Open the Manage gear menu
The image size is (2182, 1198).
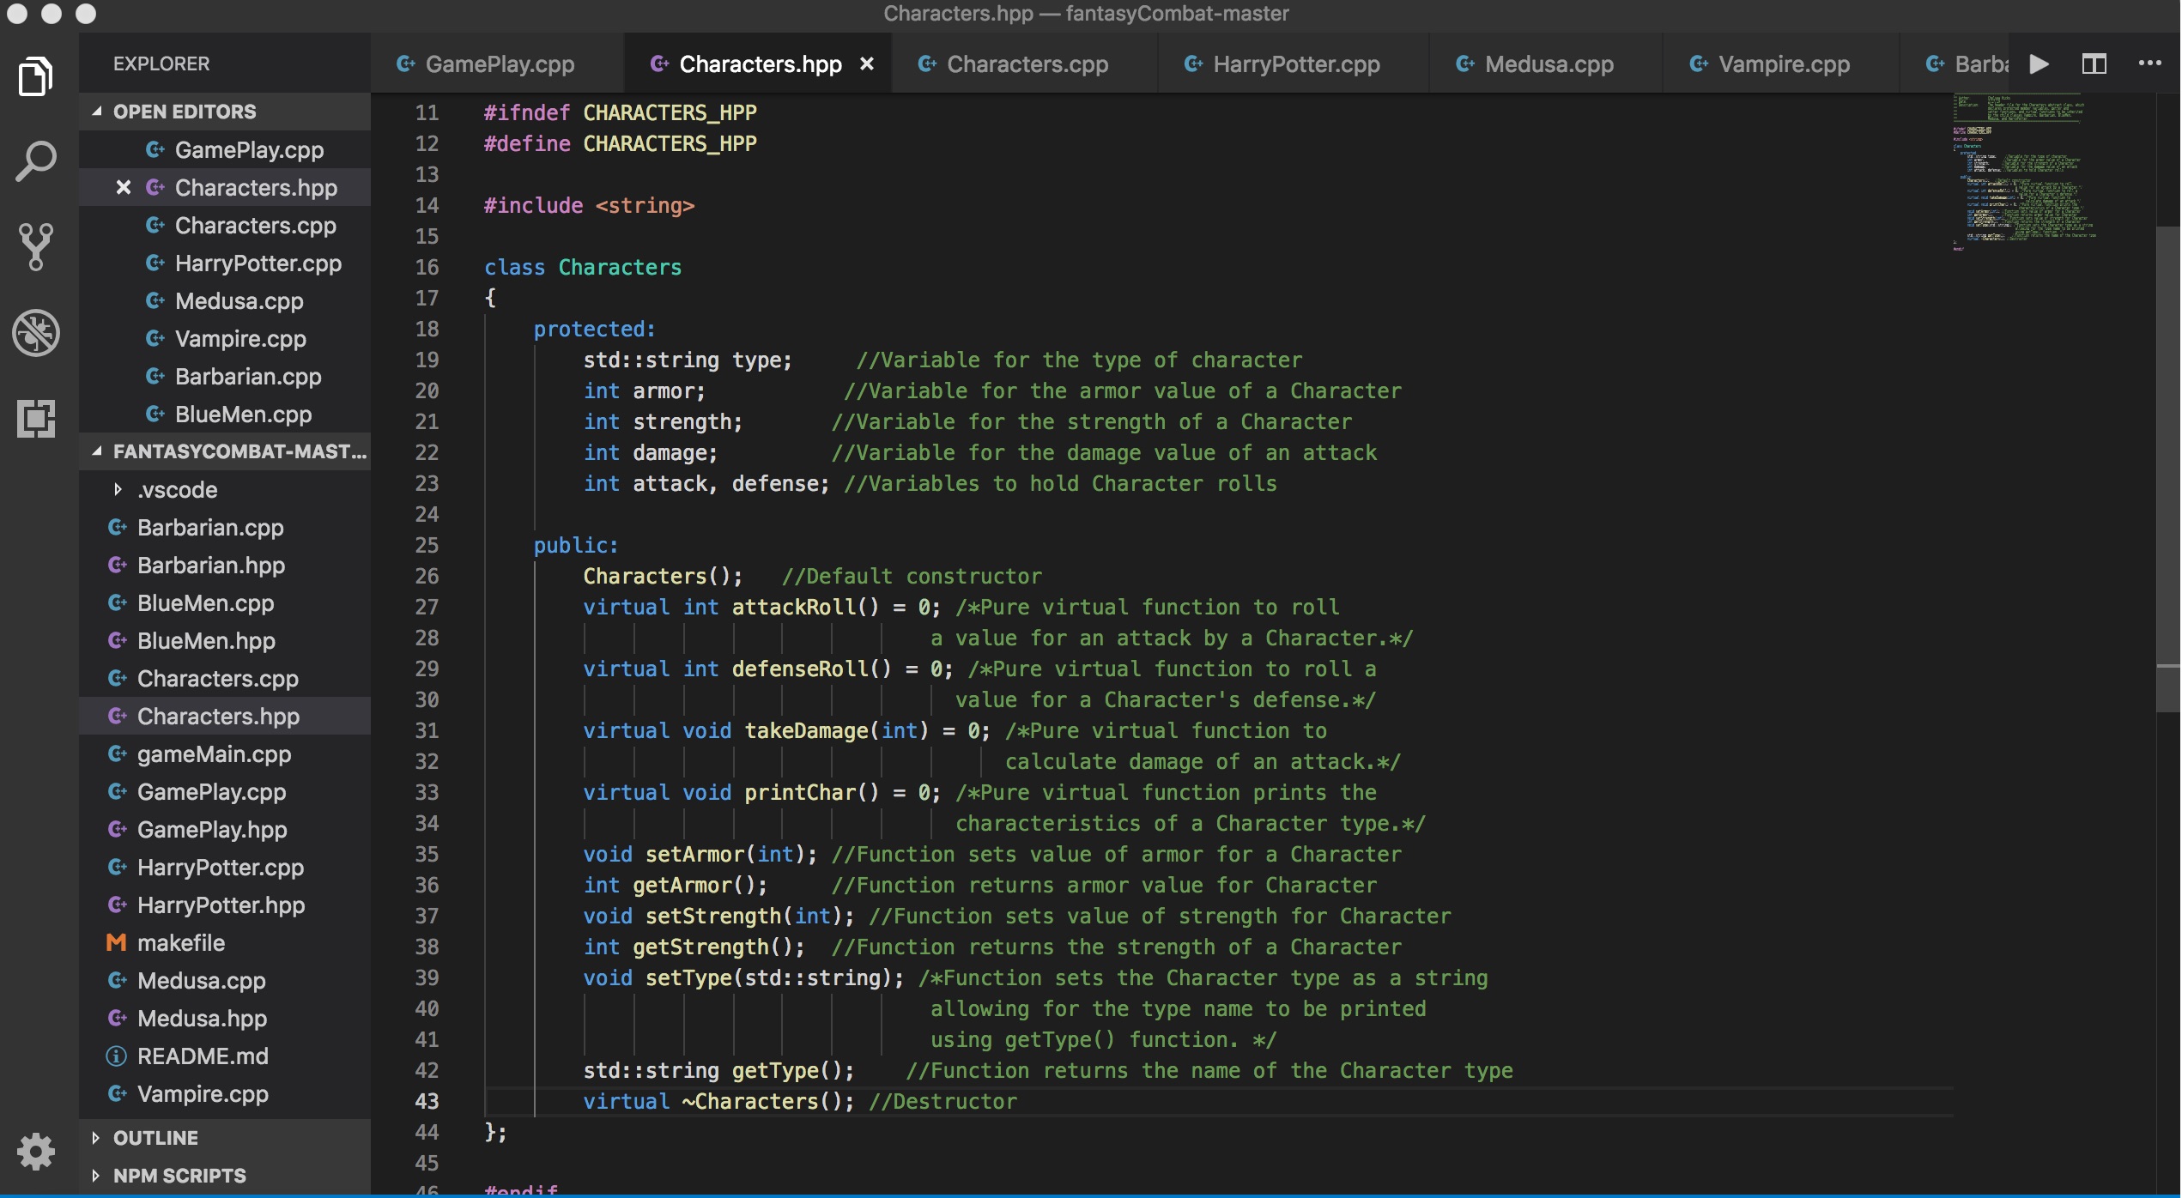pos(35,1151)
